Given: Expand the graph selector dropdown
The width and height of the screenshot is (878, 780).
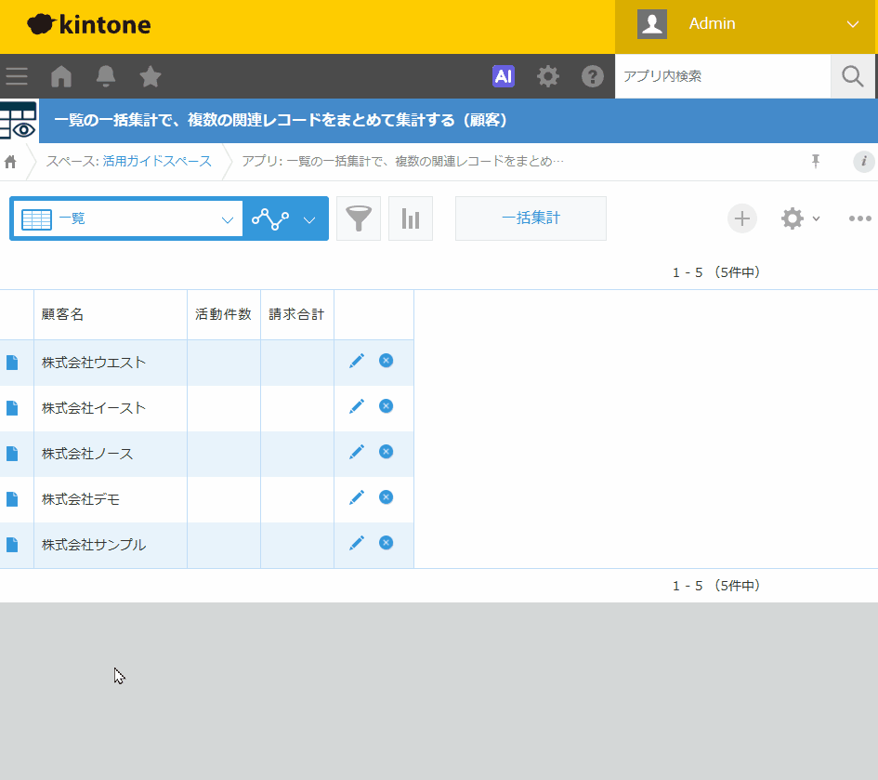Looking at the screenshot, I should click(285, 218).
